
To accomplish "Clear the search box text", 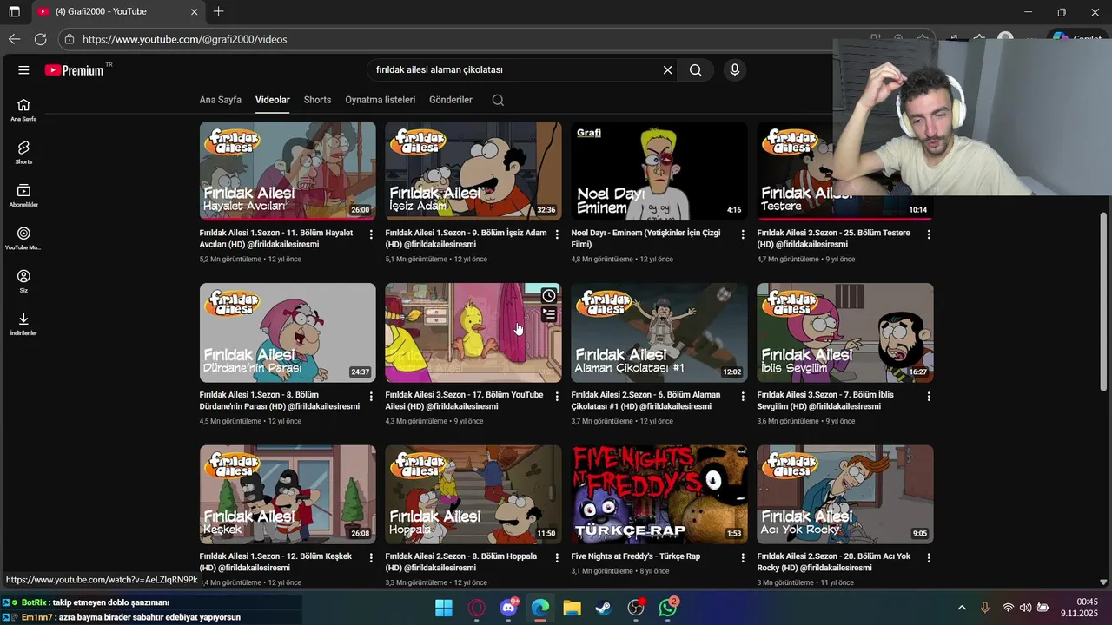I will point(667,70).
